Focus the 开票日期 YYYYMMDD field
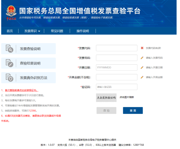180x149 pixels. [117, 68]
